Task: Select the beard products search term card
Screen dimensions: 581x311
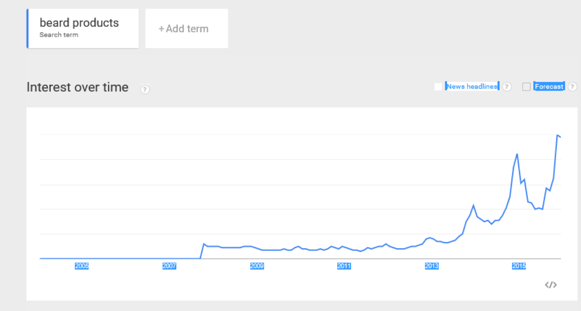Action: [x=83, y=28]
